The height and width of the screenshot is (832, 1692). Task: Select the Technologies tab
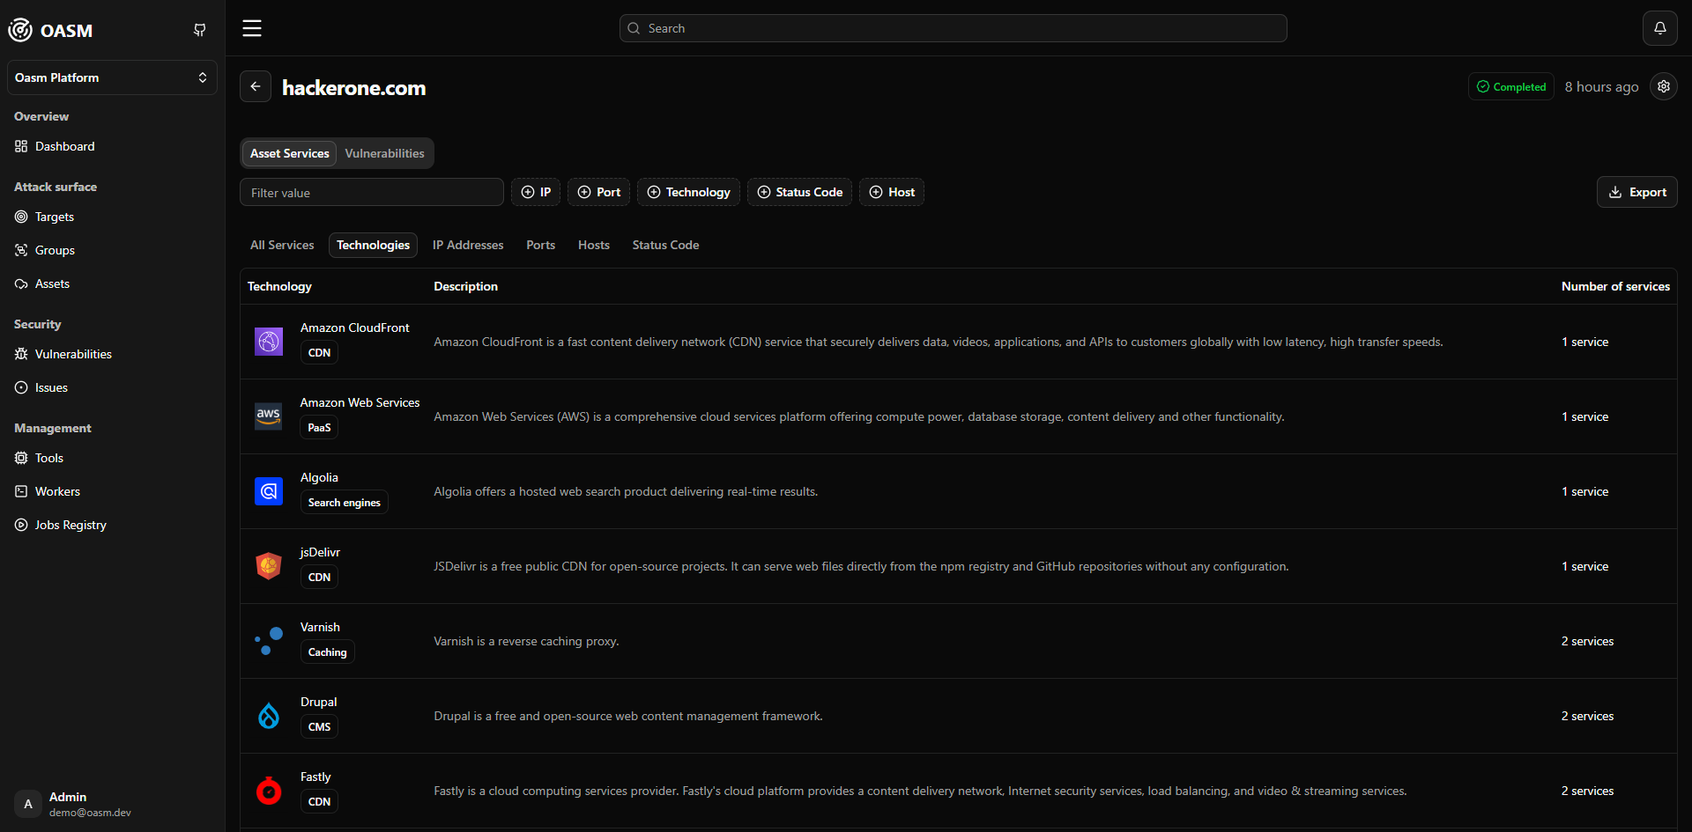(x=373, y=245)
